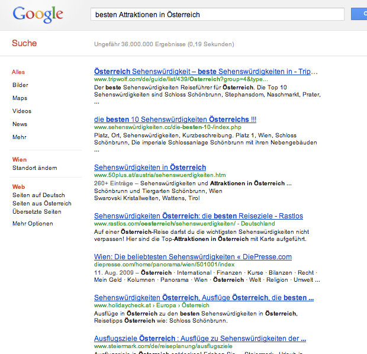This screenshot has height=354, width=367.
Task: Expand Mehr Optionen in sidebar
Action: click(33, 224)
